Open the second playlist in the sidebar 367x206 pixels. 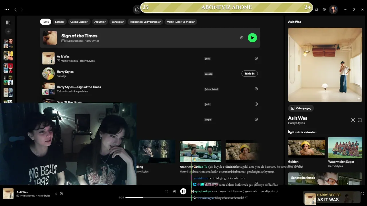(x=8, y=56)
